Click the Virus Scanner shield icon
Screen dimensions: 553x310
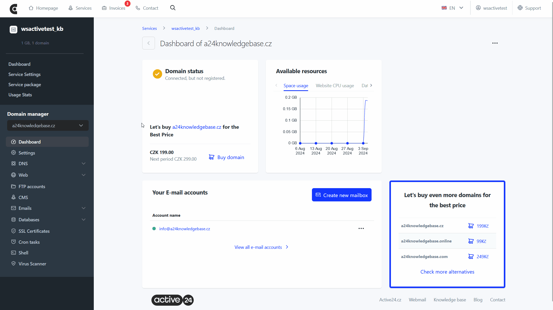point(14,263)
